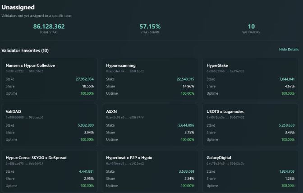Open the ValiDAO validator card

pyautogui.click(x=50, y=125)
